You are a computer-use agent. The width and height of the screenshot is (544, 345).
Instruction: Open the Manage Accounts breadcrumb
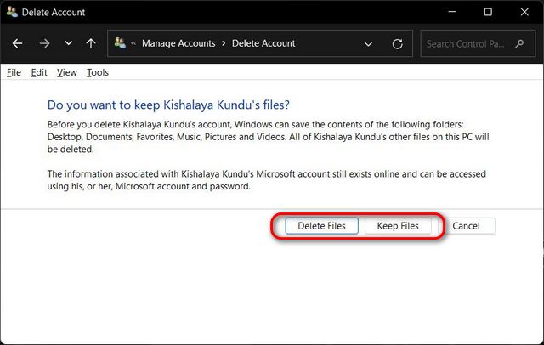(x=178, y=43)
